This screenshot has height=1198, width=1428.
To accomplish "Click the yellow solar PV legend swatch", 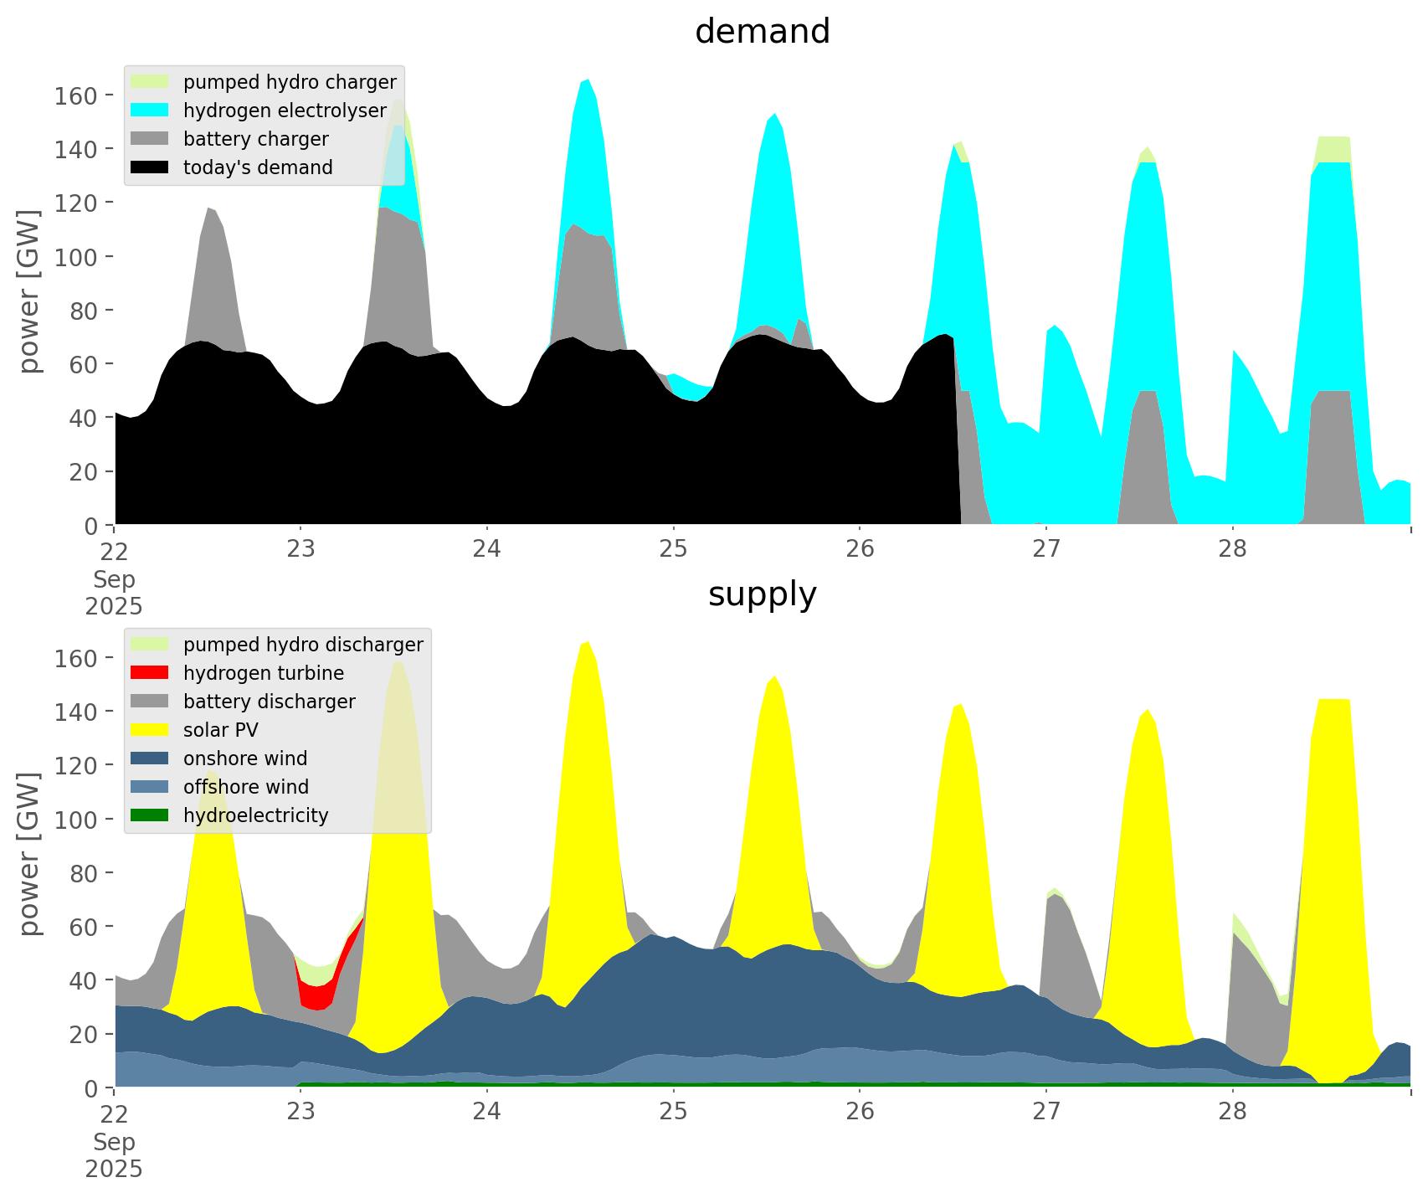I will pos(151,730).
